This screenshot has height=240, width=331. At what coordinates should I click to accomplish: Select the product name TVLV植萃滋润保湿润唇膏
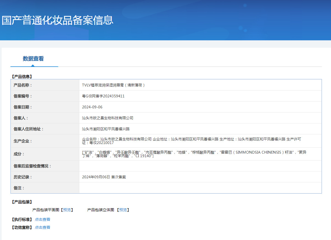(x=113, y=85)
